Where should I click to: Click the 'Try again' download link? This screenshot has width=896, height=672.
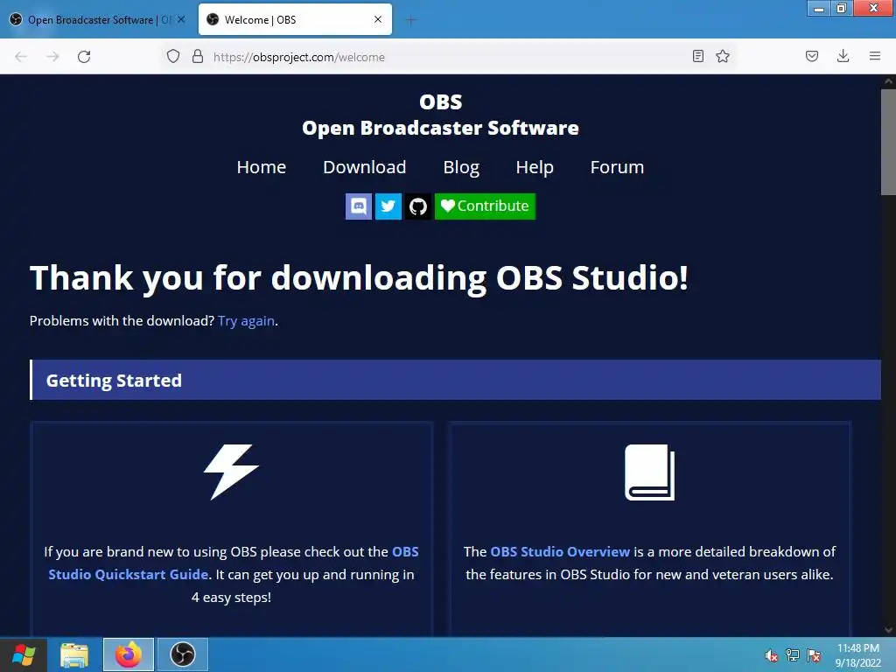(x=246, y=320)
